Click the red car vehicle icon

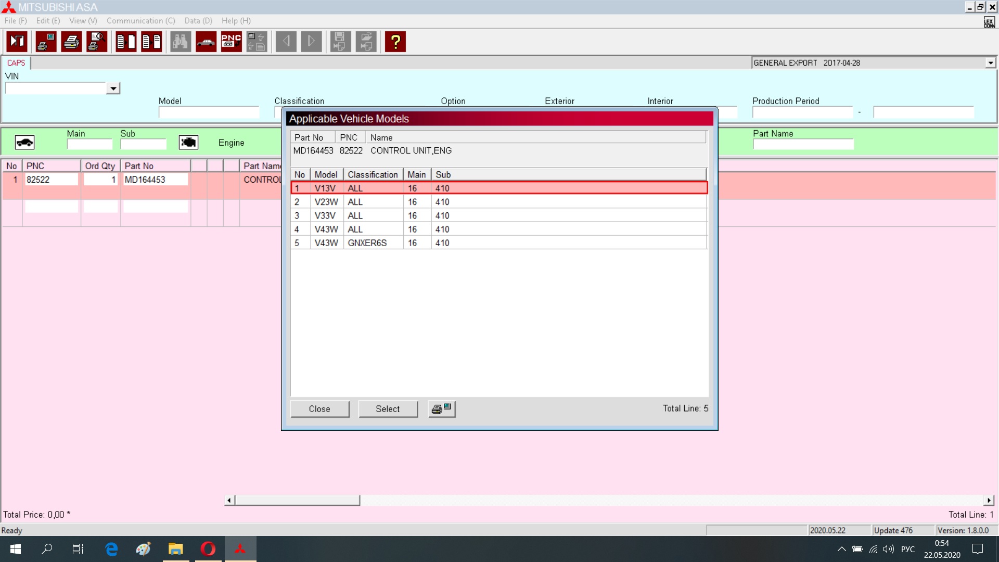point(206,42)
